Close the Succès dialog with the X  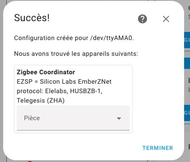point(166,19)
